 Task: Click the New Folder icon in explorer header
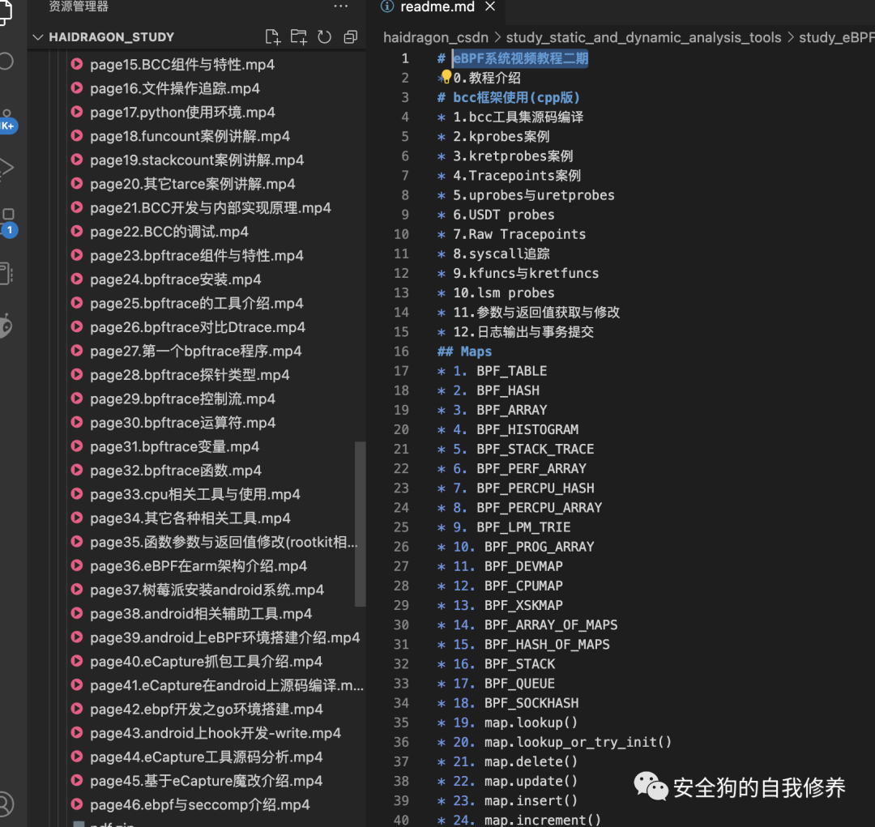click(299, 36)
